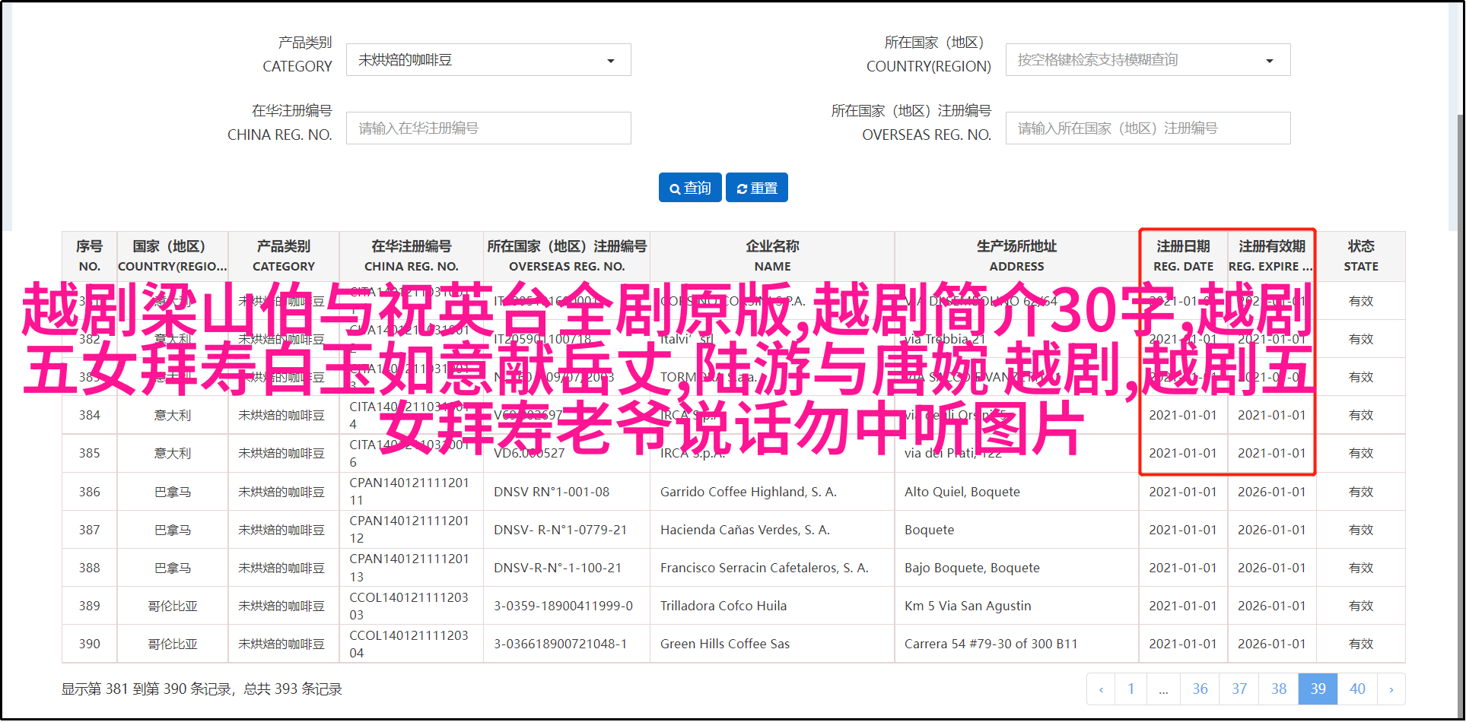Click the active page 39 button
The height and width of the screenshot is (722, 1466).
click(x=1318, y=689)
